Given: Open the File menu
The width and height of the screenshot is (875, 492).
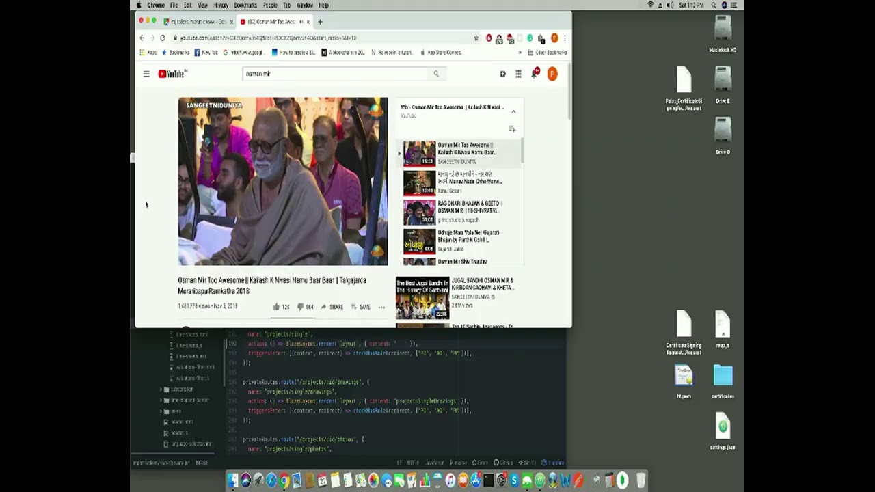Looking at the screenshot, I should (174, 5).
